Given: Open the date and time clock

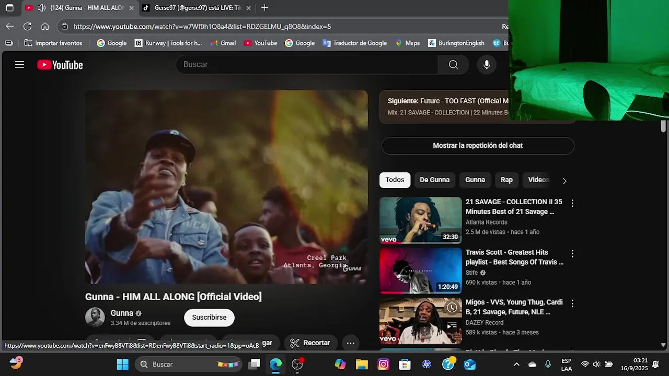Looking at the screenshot, I should (x=634, y=364).
